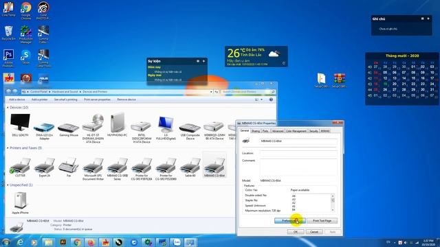Select the LG FULLHD monitor icon
This screenshot has height=247, width=440.
(x=166, y=128)
